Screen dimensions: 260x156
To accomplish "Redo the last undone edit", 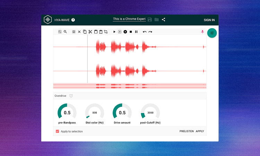I will [x=150, y=32].
